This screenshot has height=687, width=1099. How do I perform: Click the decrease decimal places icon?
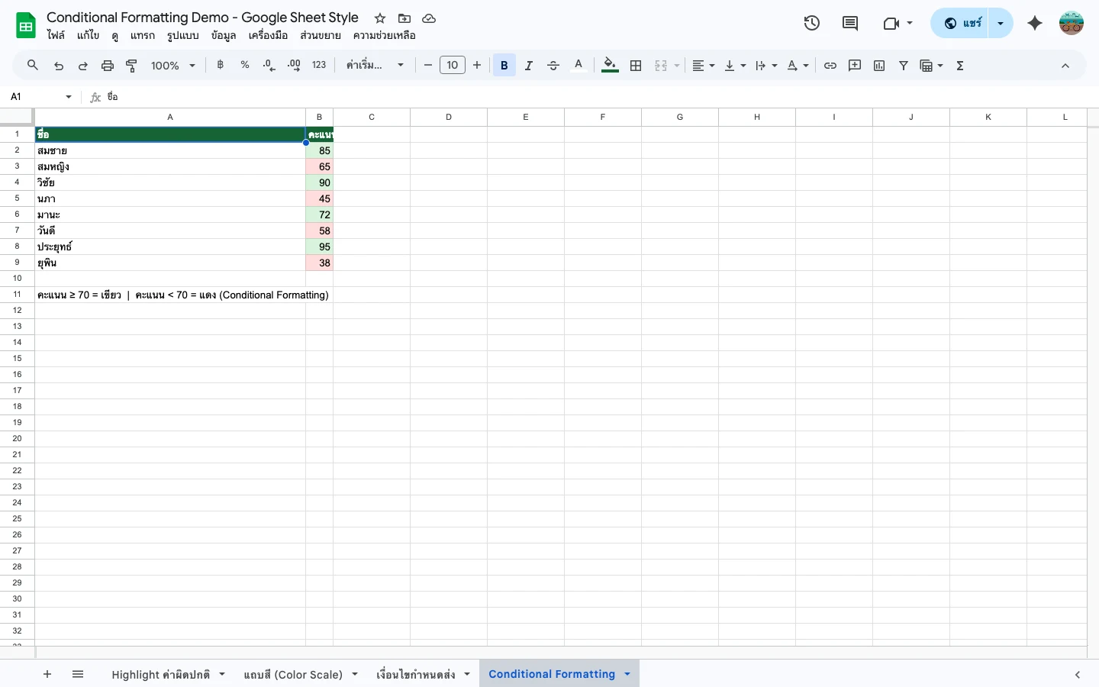[x=269, y=66]
